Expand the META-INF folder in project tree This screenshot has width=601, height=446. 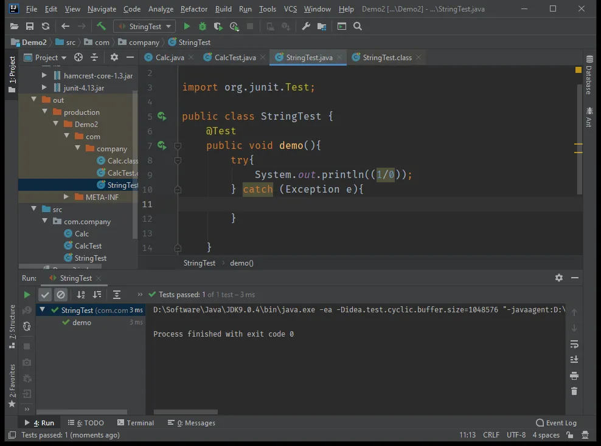67,197
